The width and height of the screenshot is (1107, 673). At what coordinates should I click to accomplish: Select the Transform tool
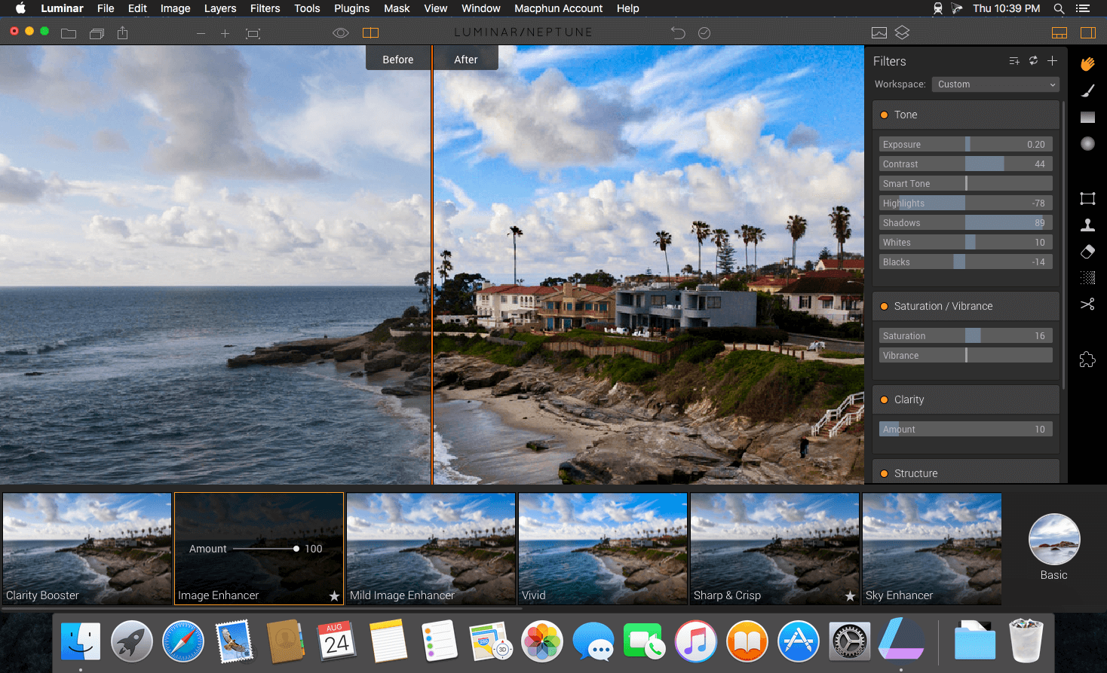click(1087, 199)
